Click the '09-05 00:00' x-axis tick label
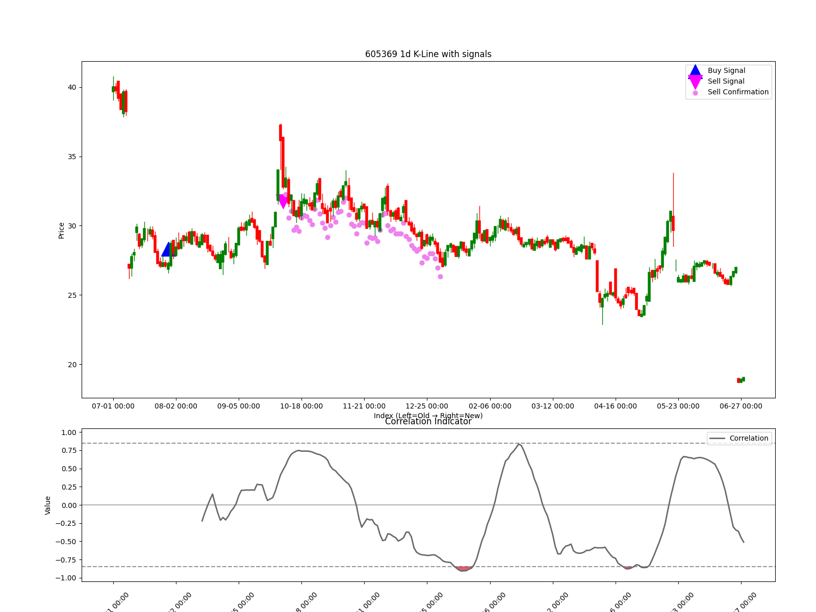The width and height of the screenshot is (816, 612). coord(239,406)
